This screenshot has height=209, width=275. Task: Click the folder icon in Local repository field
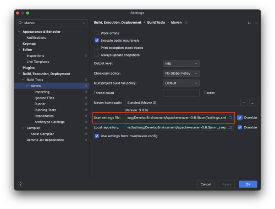tap(229, 127)
